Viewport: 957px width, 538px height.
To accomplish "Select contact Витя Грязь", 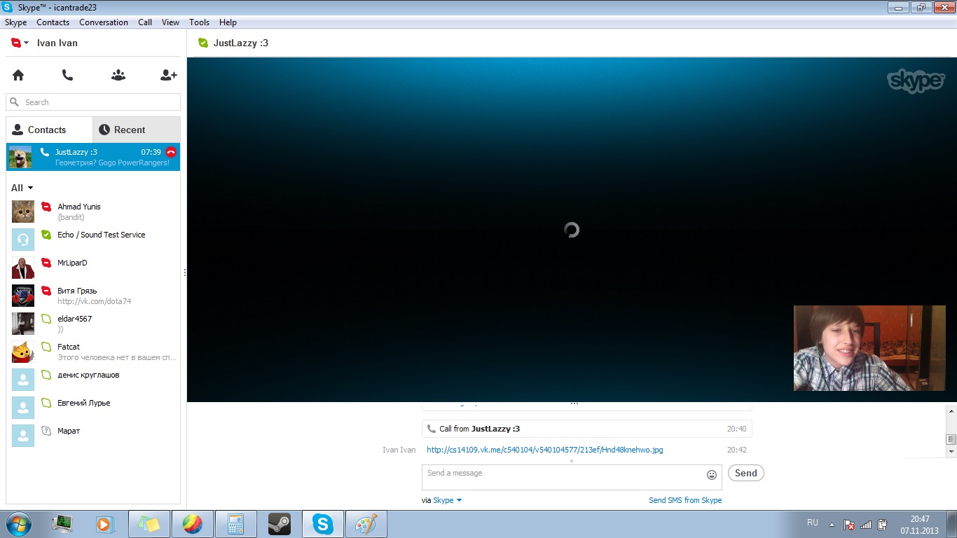I will tap(93, 296).
